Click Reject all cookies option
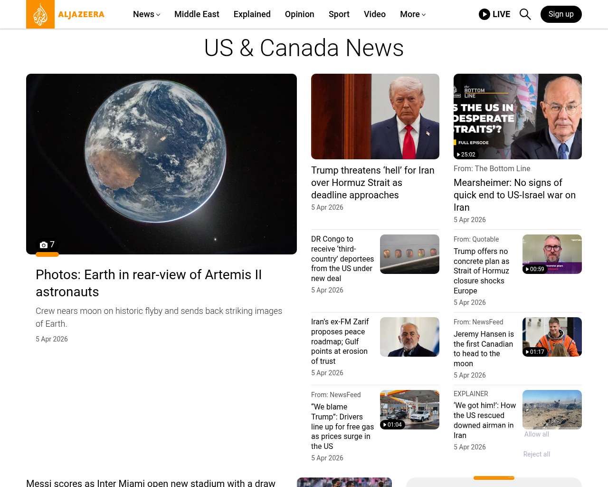Screen dimensions: 608x487 point(536,454)
